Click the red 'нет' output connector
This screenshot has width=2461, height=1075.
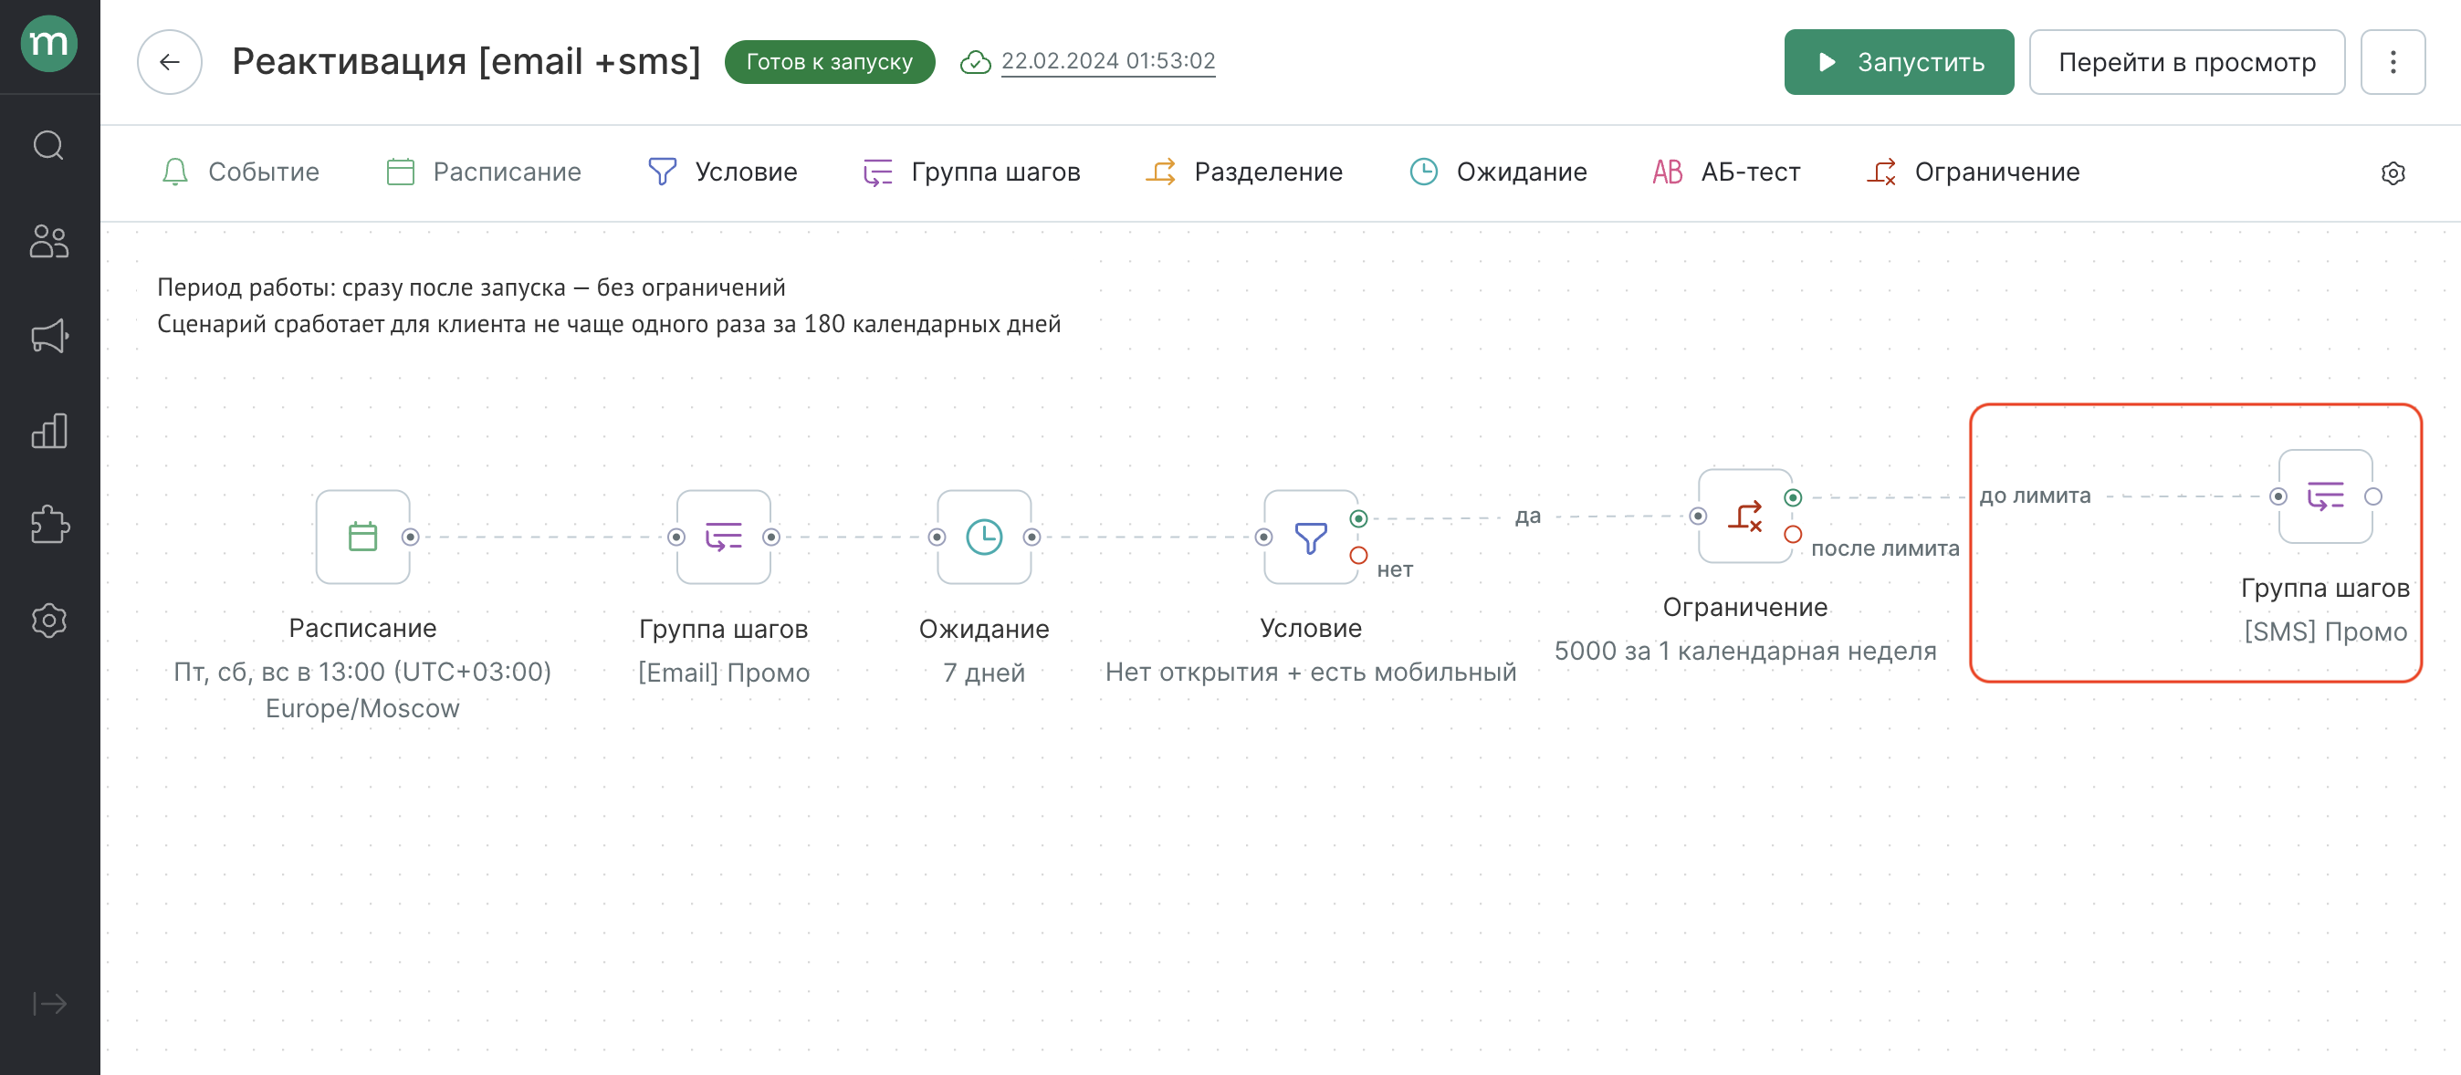1358,555
